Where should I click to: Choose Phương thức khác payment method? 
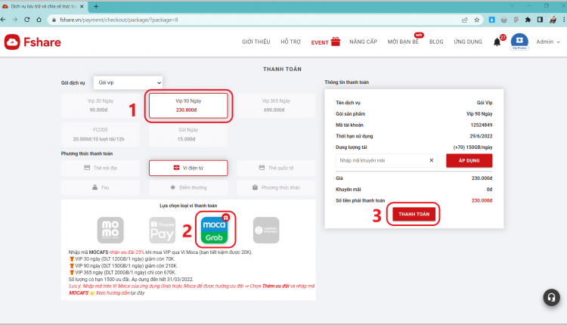tap(276, 187)
